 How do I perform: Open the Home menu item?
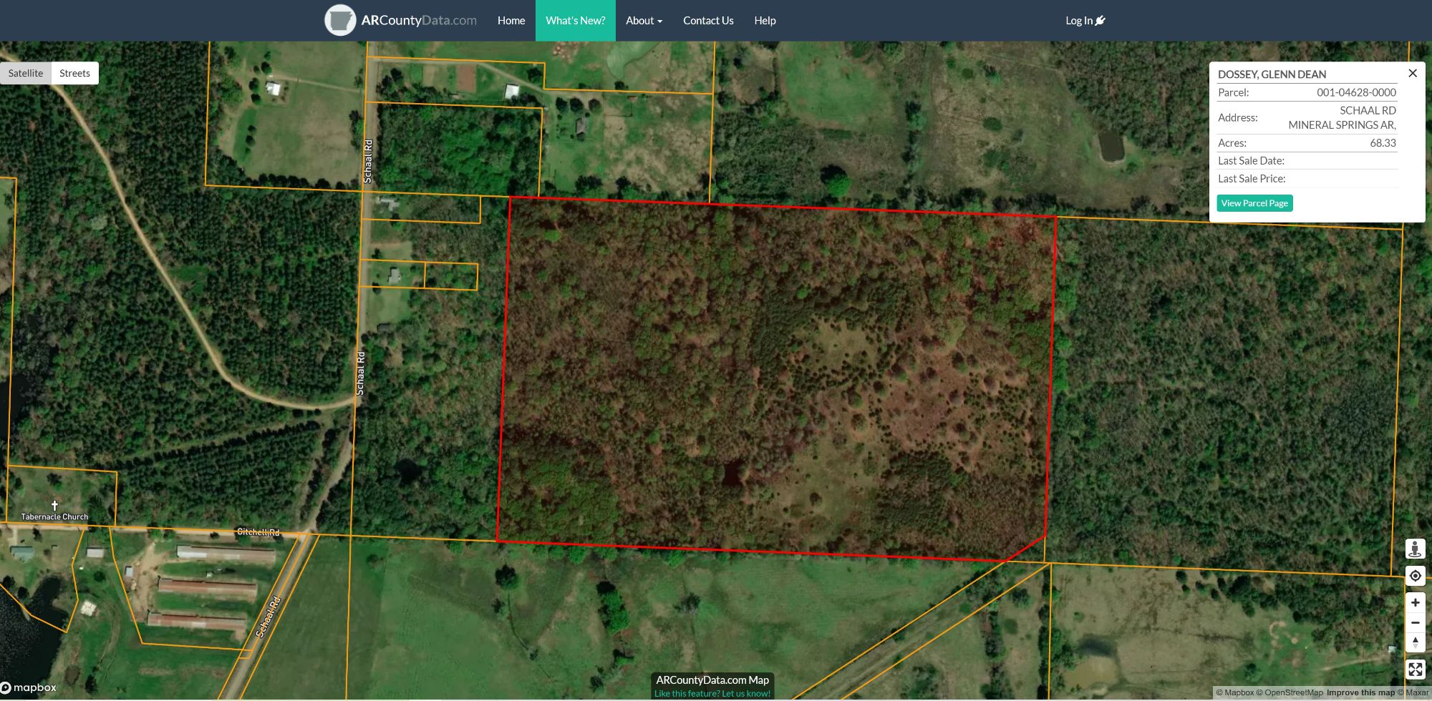pyautogui.click(x=511, y=20)
